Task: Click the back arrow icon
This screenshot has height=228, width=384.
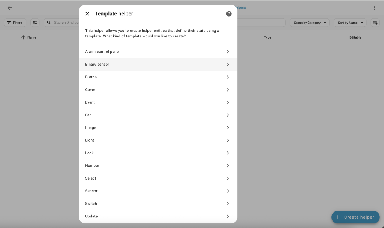Action: point(10,8)
